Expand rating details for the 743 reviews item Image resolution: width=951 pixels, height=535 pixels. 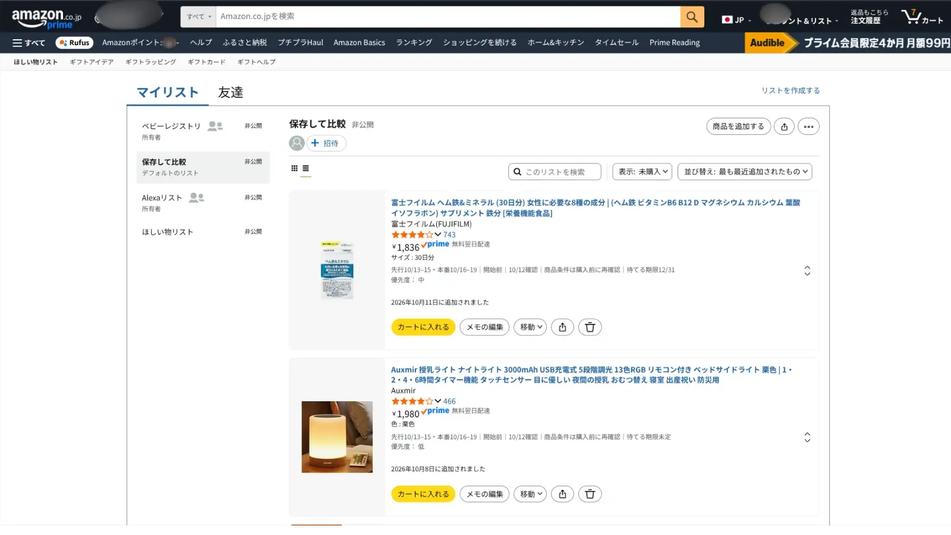click(x=438, y=235)
